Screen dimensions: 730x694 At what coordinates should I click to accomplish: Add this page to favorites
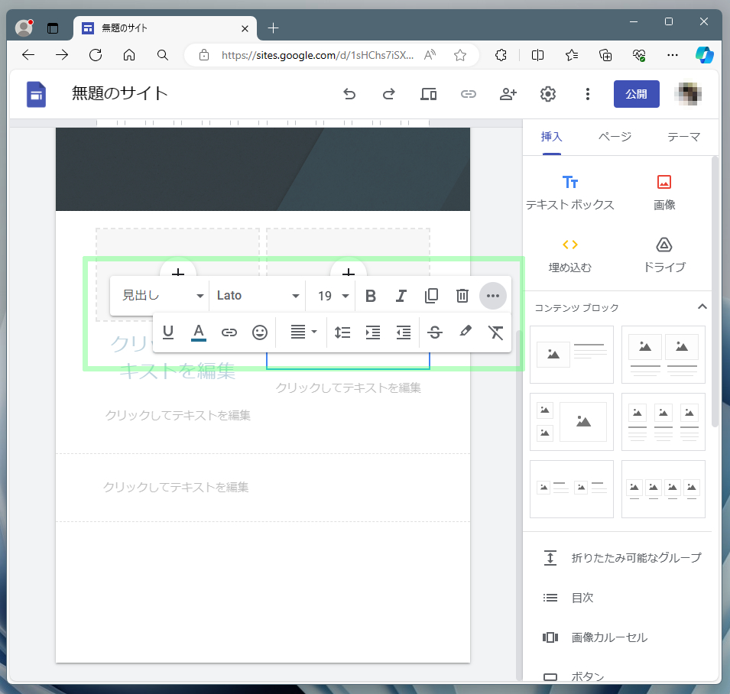click(460, 55)
